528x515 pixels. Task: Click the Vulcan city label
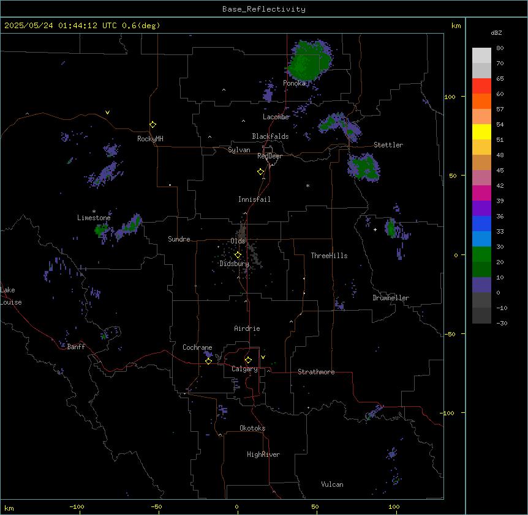pos(332,484)
